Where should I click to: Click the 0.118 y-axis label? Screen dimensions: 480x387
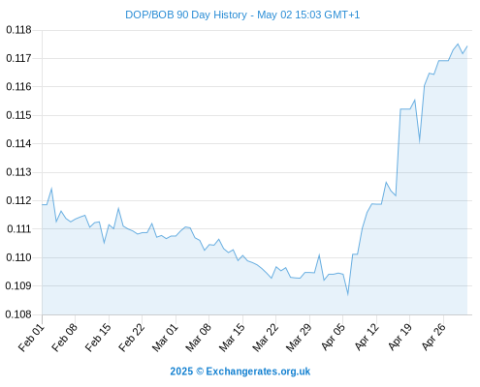point(18,30)
